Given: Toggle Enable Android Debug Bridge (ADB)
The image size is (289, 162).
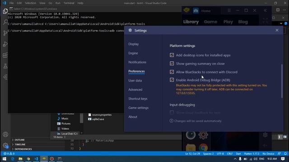Looking at the screenshot, I should [x=172, y=80].
